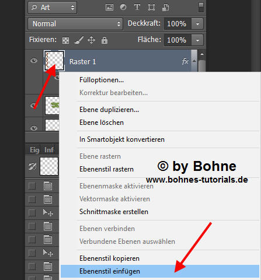Toggle the layer filter switch
This screenshot has height=280, width=261.
[x=201, y=8]
